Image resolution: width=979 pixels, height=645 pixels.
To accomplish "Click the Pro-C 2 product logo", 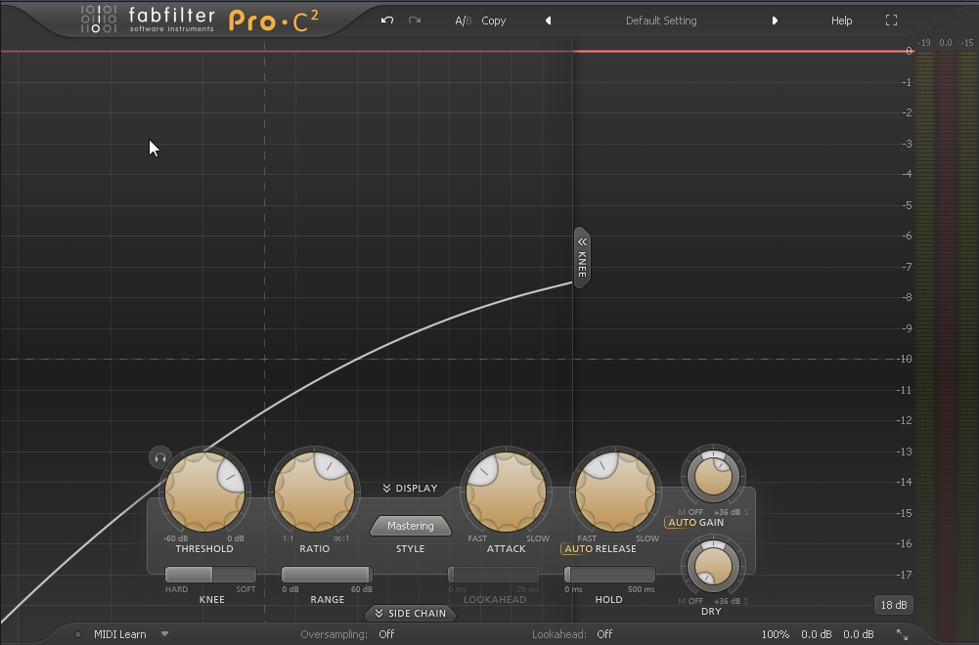I will click(274, 21).
